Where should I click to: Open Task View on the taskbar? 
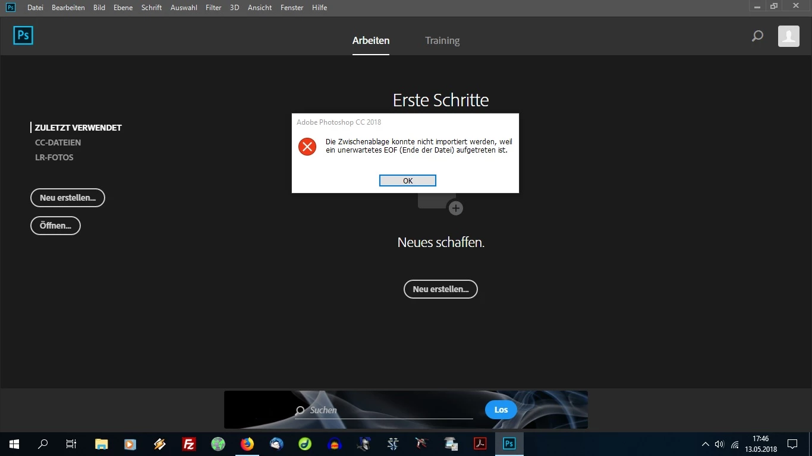71,444
